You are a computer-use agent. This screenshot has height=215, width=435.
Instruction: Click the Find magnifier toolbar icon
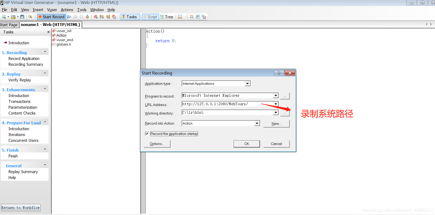[x=30, y=17]
